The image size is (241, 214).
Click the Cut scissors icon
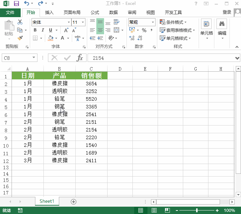click(20, 22)
